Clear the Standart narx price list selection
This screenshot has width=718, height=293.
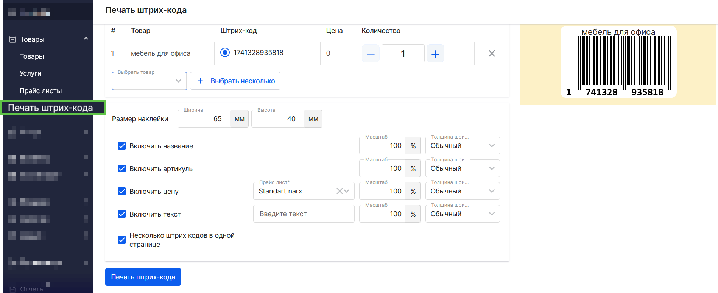pos(339,191)
